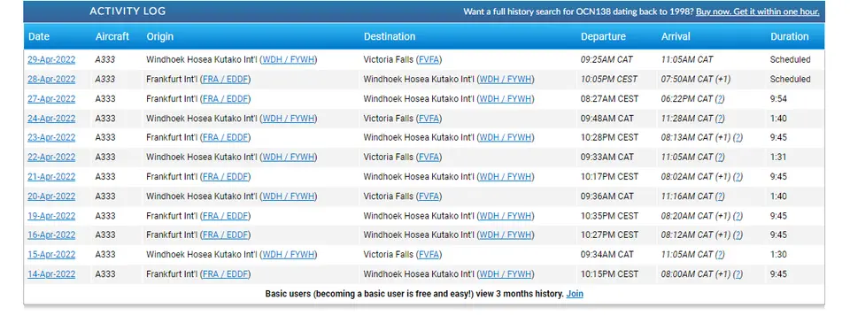Open FVFA destination link in 29-Apr row
850x323 pixels.
point(429,59)
